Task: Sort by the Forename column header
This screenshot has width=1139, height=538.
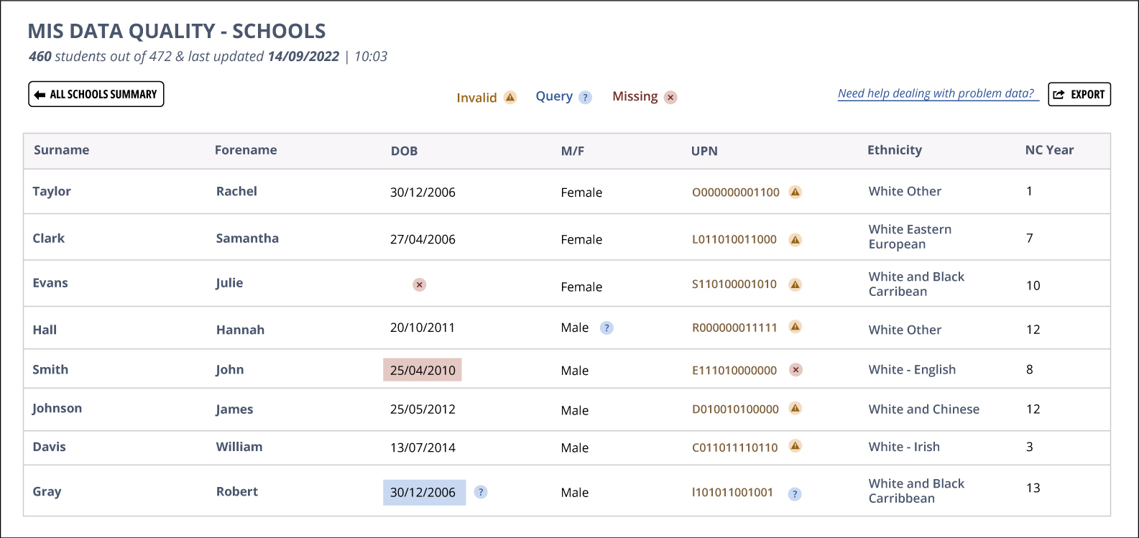Action: (246, 150)
